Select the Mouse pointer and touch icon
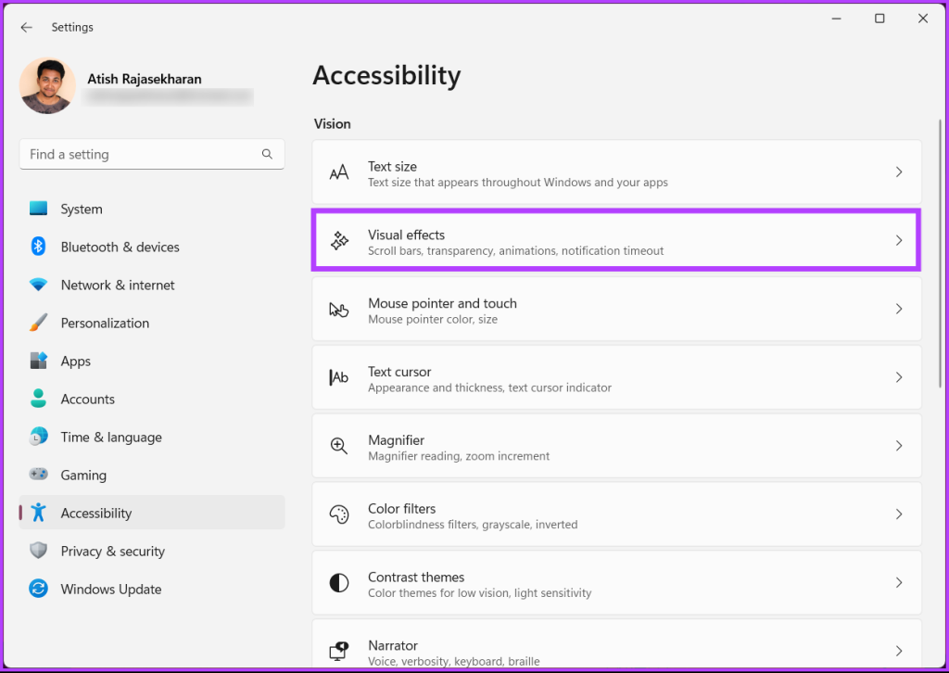Image resolution: width=949 pixels, height=673 pixels. pyautogui.click(x=338, y=309)
